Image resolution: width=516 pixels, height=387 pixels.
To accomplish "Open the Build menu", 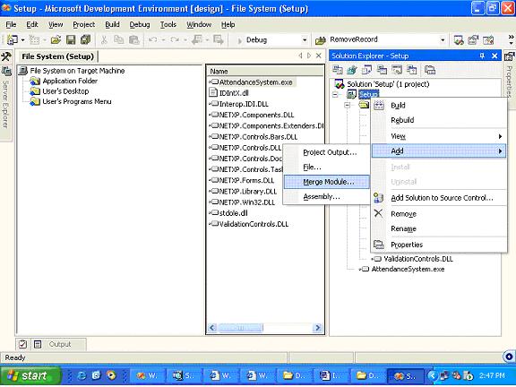I will point(112,25).
